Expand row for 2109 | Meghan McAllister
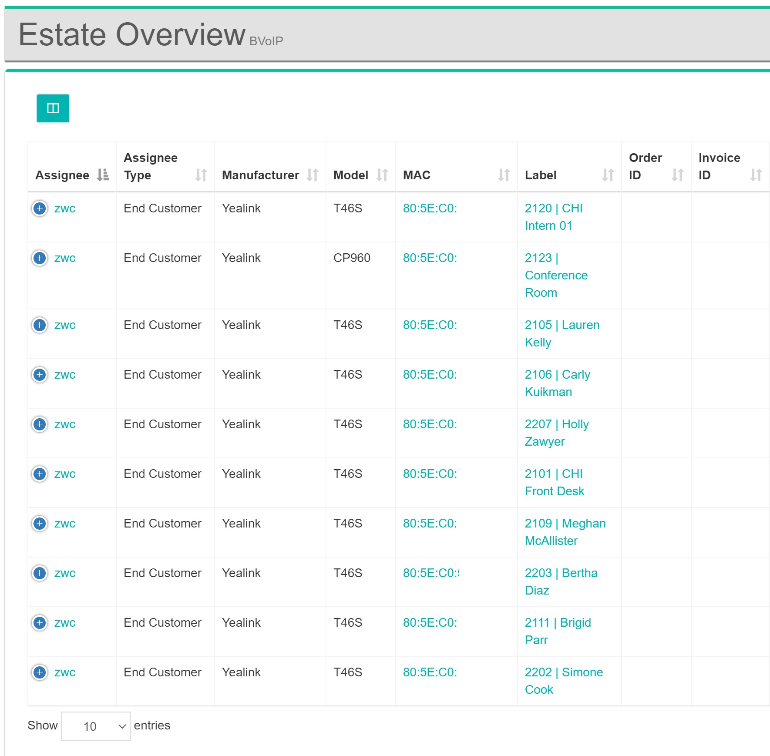 40,524
